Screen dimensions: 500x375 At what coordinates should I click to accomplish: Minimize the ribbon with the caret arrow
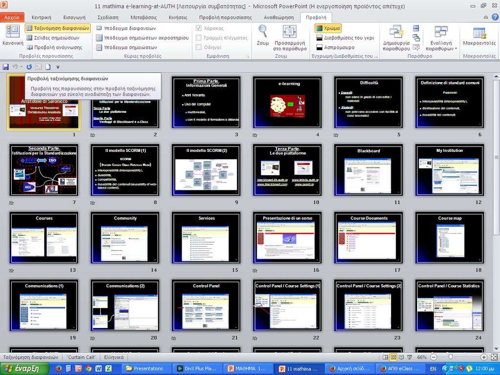point(486,17)
